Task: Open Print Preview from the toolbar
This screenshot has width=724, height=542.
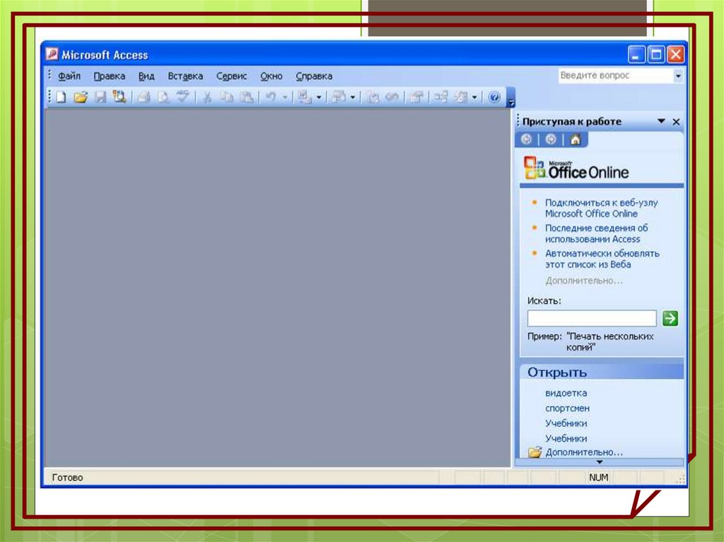Action: tap(163, 97)
